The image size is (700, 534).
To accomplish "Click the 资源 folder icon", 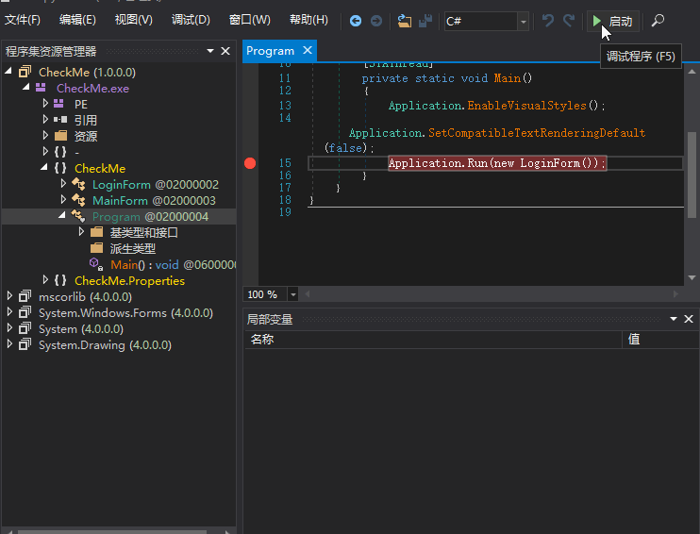I will point(60,136).
